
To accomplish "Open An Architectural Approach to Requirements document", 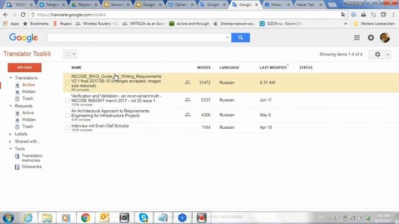I will tap(110, 113).
